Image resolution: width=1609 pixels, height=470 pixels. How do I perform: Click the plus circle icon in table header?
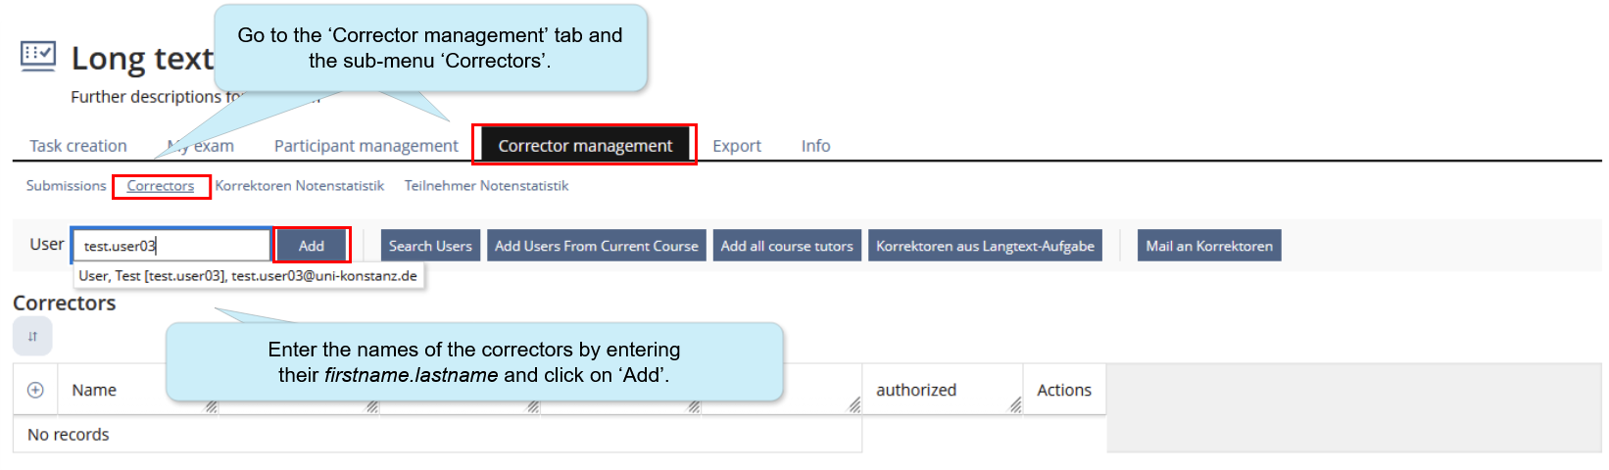tap(35, 390)
